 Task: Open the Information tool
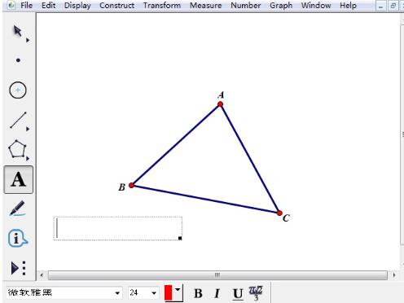18,239
